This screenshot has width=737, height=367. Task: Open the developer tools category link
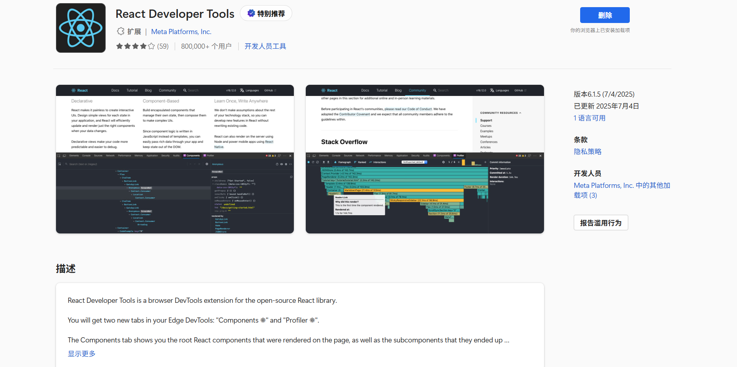(265, 46)
